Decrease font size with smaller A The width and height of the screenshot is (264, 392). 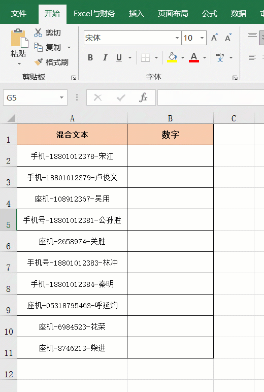[x=228, y=38]
